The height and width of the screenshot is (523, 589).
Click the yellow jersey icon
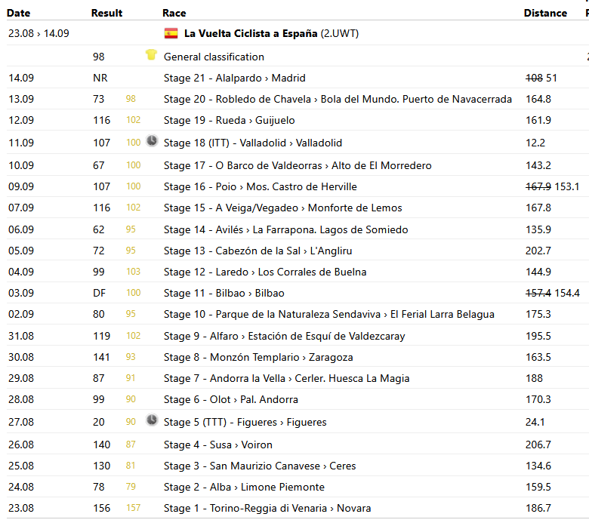click(151, 56)
